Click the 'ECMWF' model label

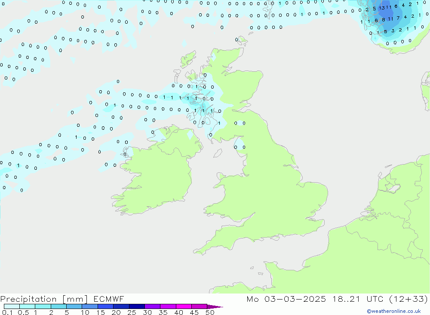point(109,299)
